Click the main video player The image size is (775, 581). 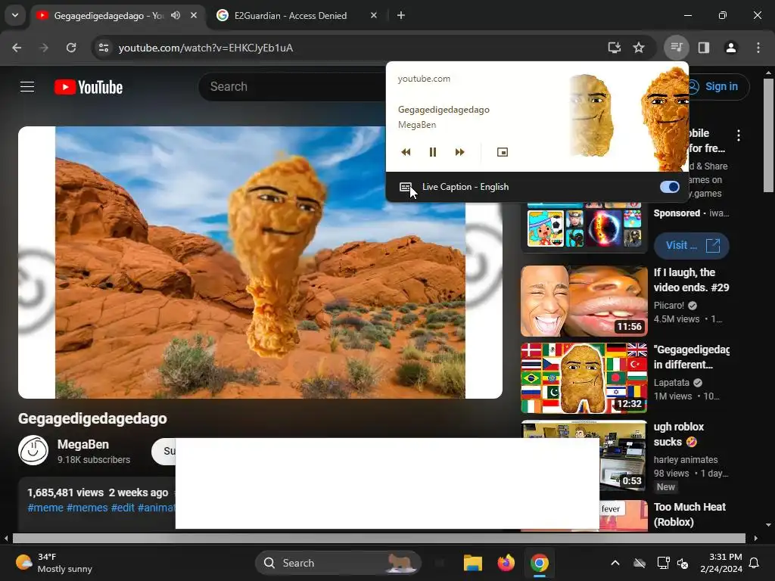coord(260,263)
